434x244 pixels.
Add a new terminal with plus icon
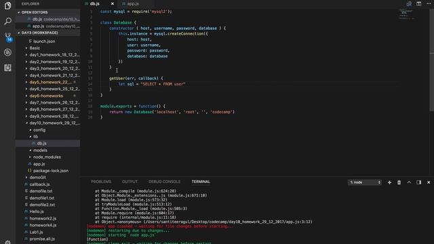(x=389, y=182)
